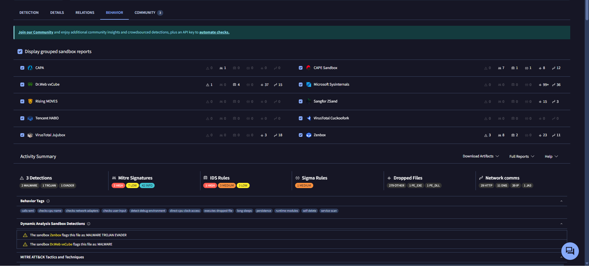Click Microsoft Sysinternals dropped files count icon
This screenshot has width=589, height=266.
[x=540, y=85]
